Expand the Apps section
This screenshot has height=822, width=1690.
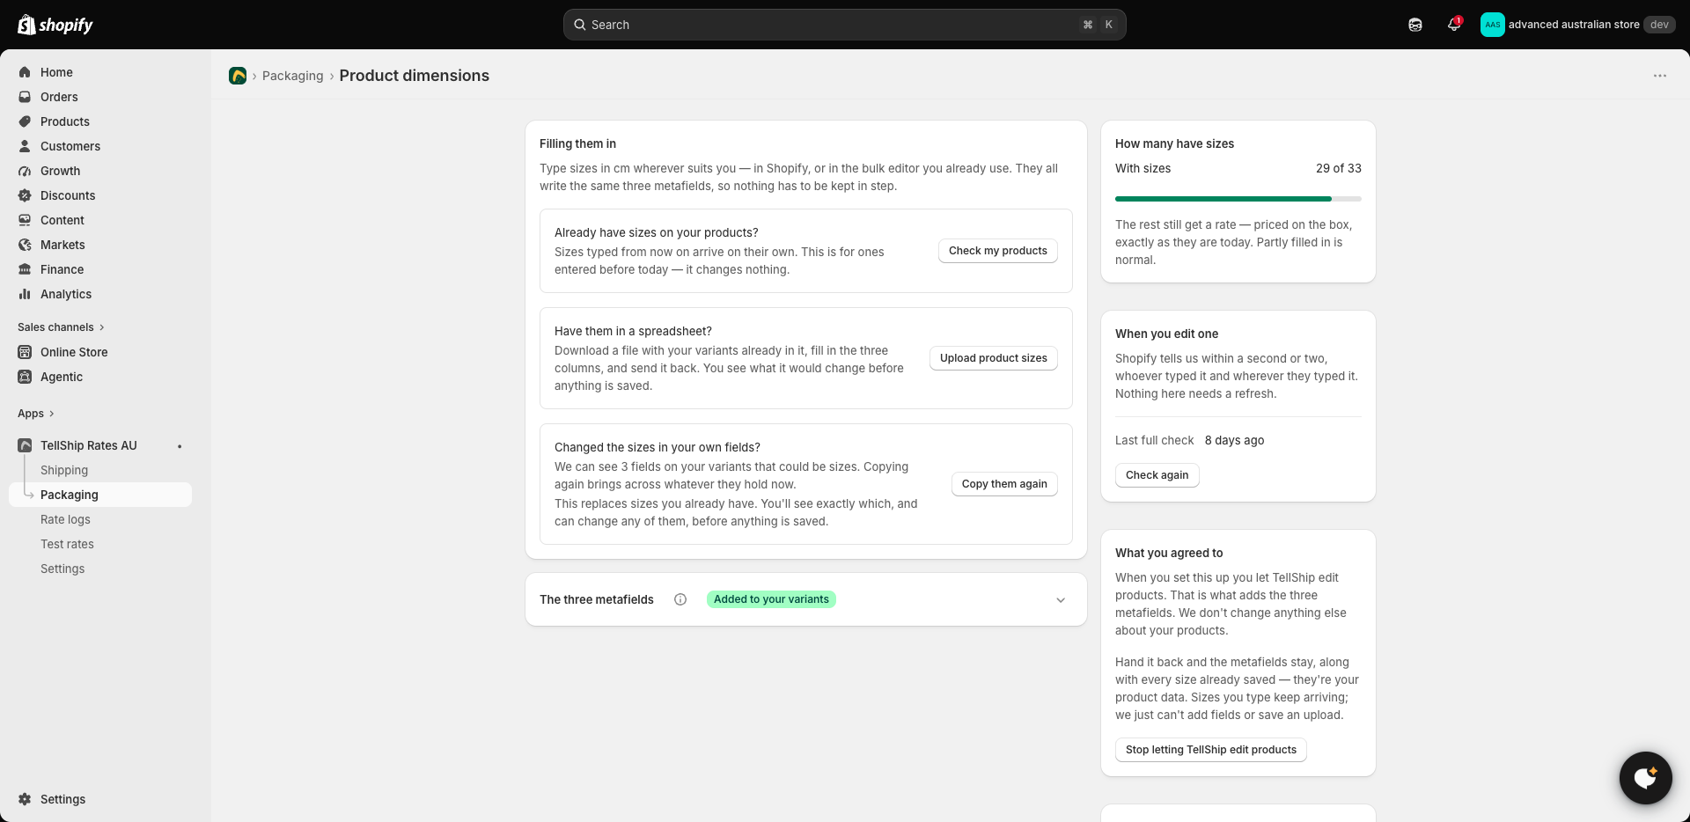point(36,414)
